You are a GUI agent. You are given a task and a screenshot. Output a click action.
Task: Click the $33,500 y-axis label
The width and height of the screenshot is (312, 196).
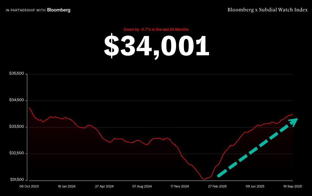tap(17, 127)
